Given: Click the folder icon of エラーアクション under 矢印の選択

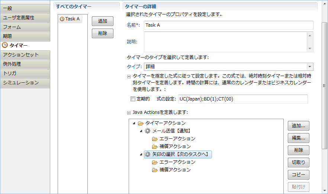Looking at the screenshot, I should point(155,162).
